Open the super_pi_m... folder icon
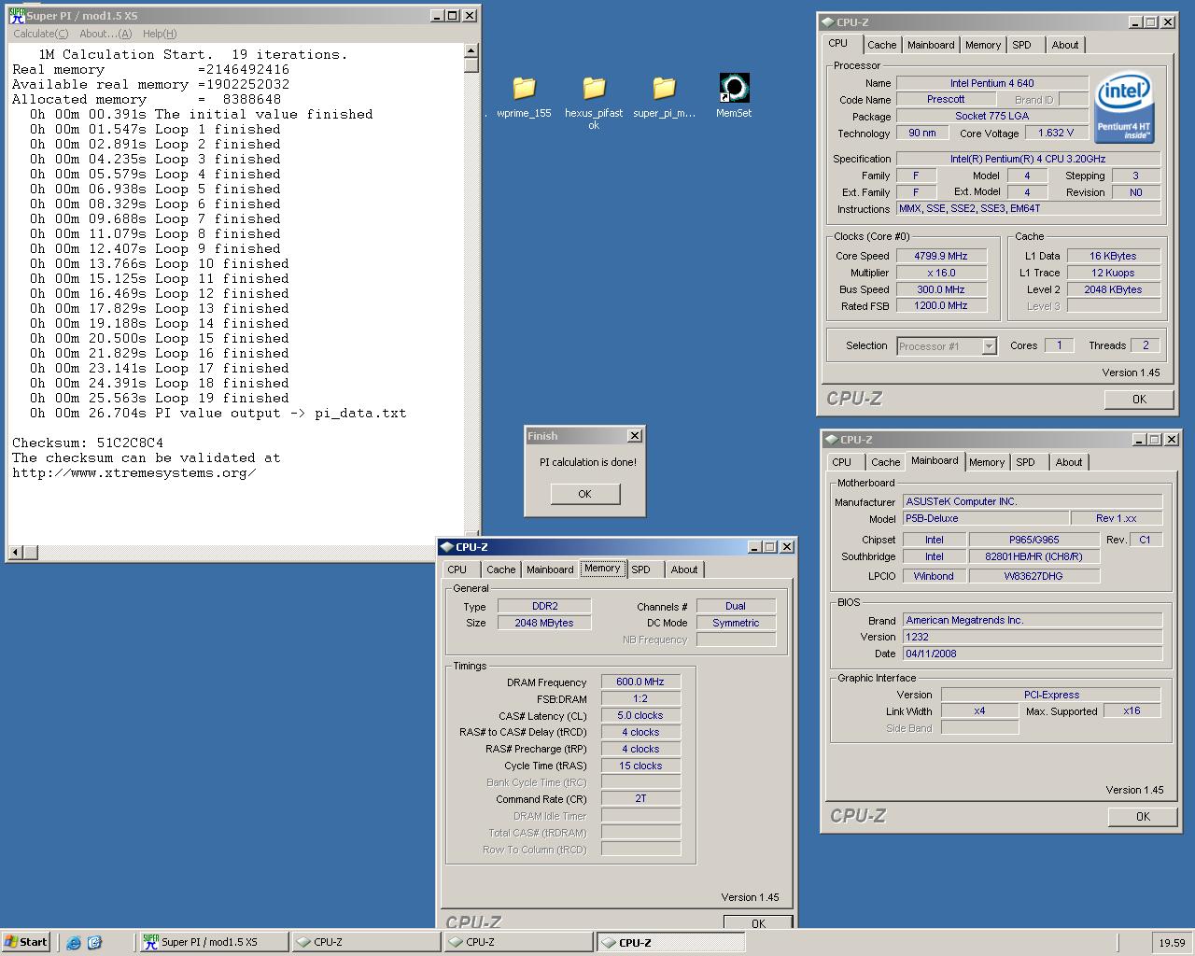This screenshot has height=956, width=1195. 664,89
